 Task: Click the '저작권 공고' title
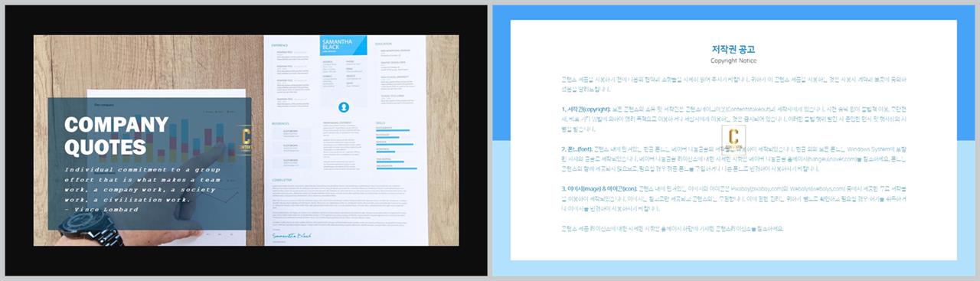733,49
